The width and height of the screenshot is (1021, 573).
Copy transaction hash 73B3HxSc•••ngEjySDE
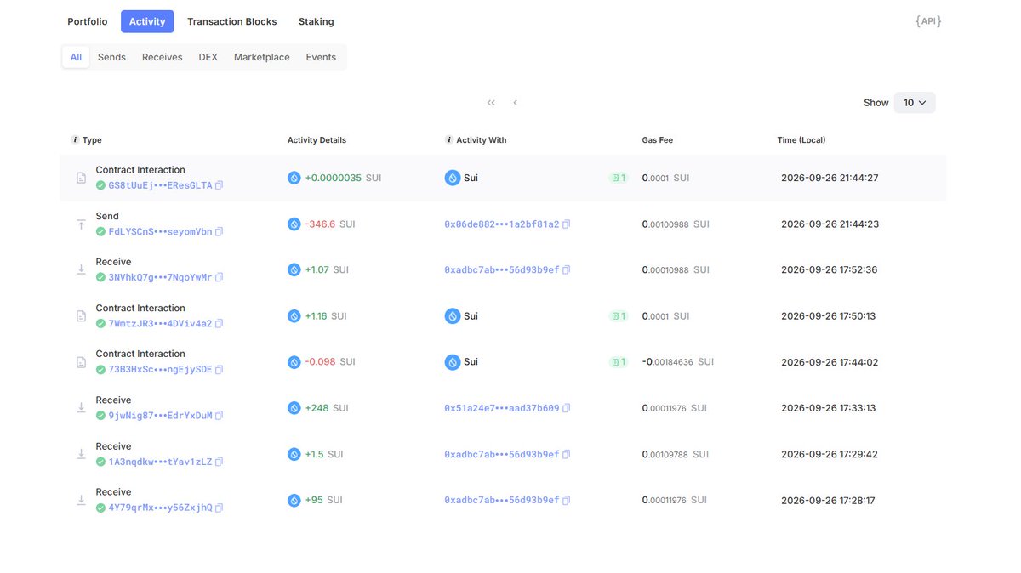click(x=220, y=370)
